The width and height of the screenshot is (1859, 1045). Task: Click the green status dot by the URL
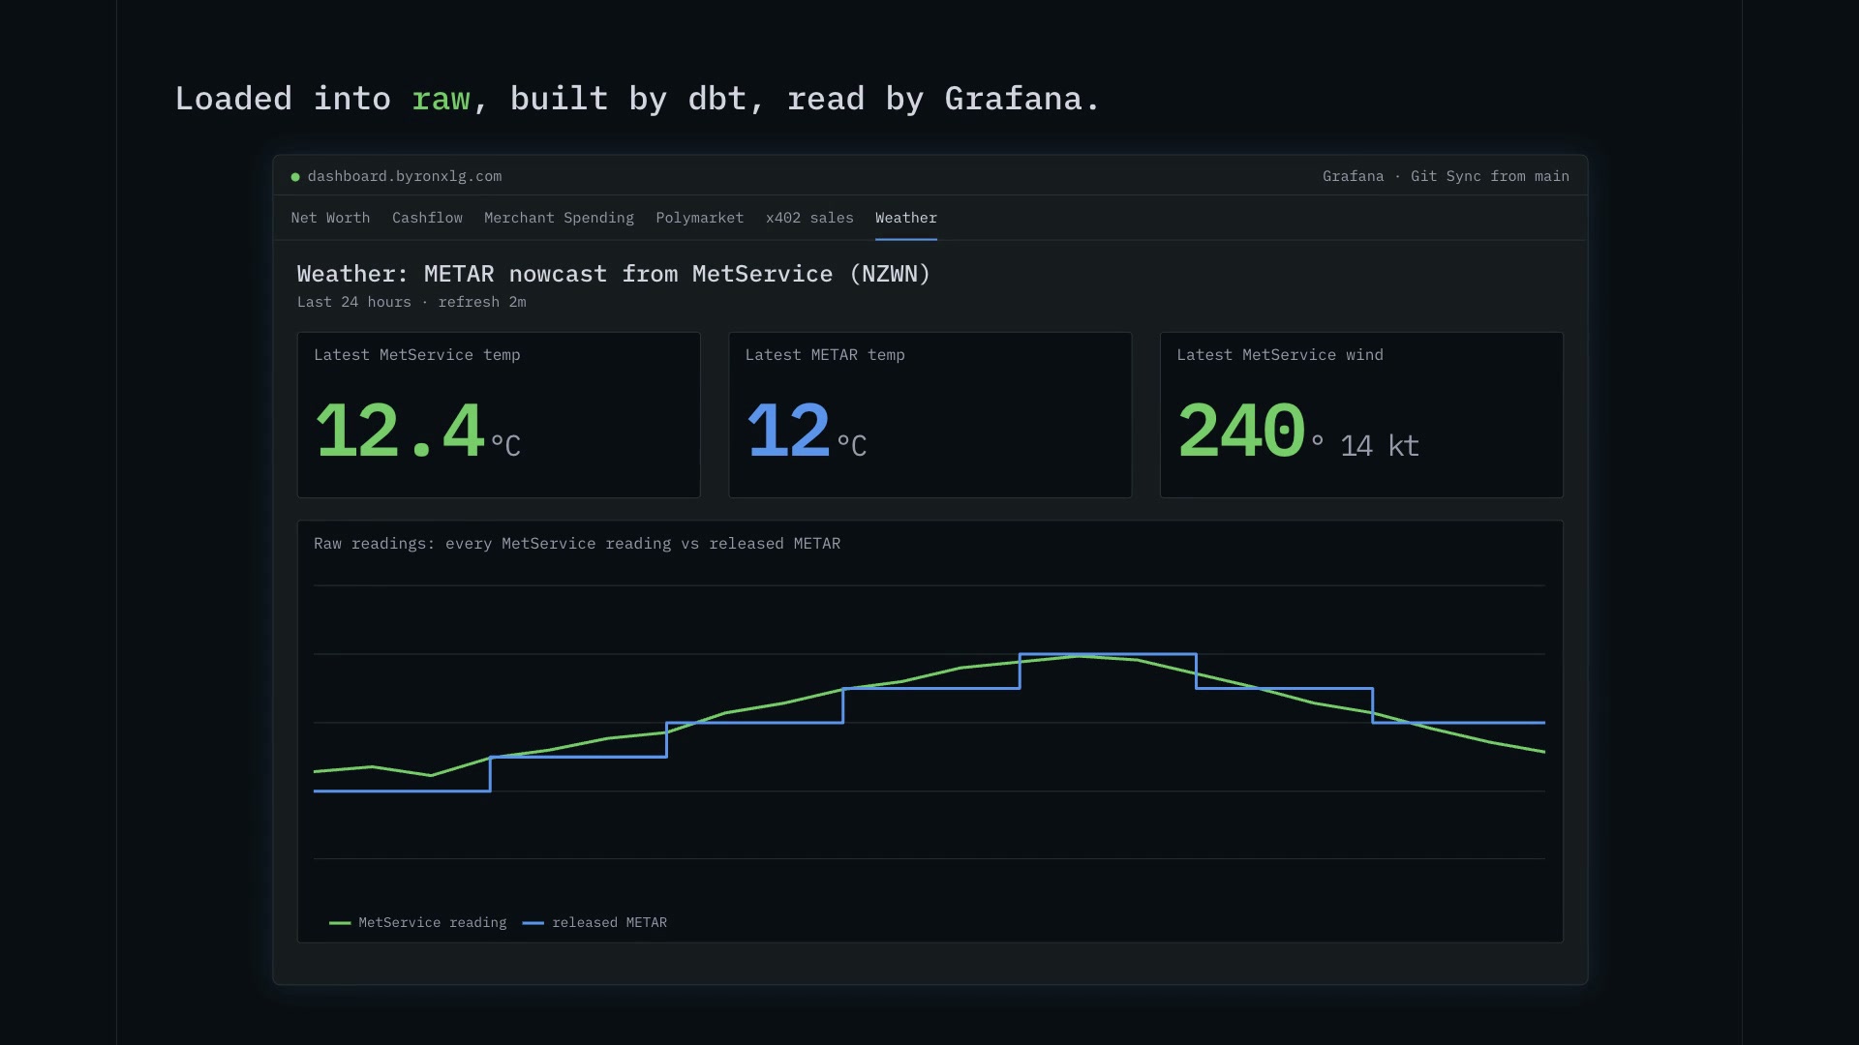coord(295,177)
